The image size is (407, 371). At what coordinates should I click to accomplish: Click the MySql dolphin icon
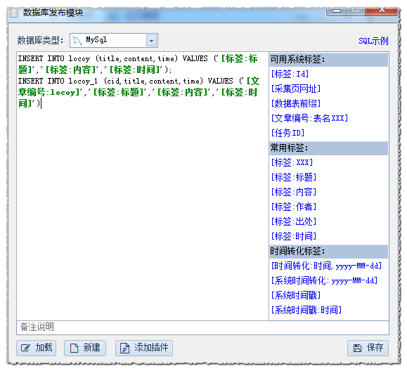[x=77, y=41]
